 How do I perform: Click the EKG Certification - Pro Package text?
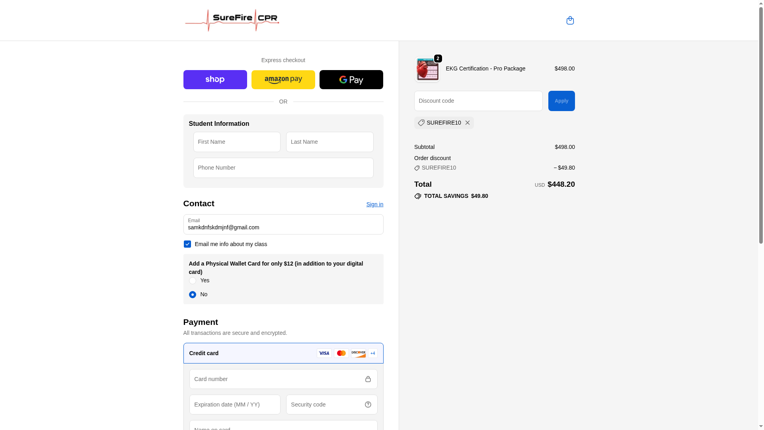[x=485, y=68]
